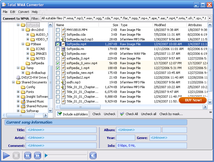Click the toolbar overflow chevron

[210, 112]
